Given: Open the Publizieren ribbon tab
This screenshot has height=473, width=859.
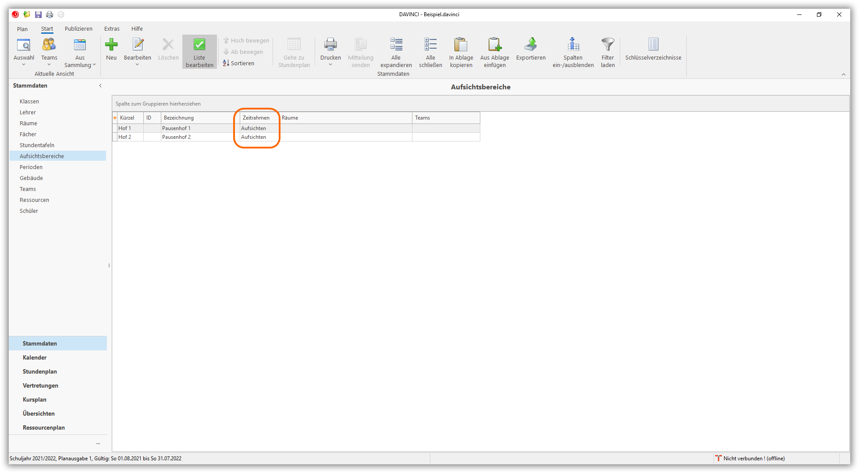Looking at the screenshot, I should point(78,29).
